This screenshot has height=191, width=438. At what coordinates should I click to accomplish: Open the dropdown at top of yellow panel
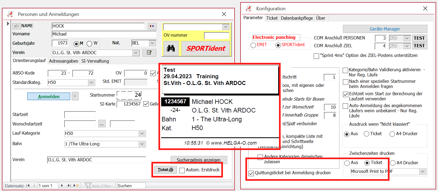tap(226, 27)
